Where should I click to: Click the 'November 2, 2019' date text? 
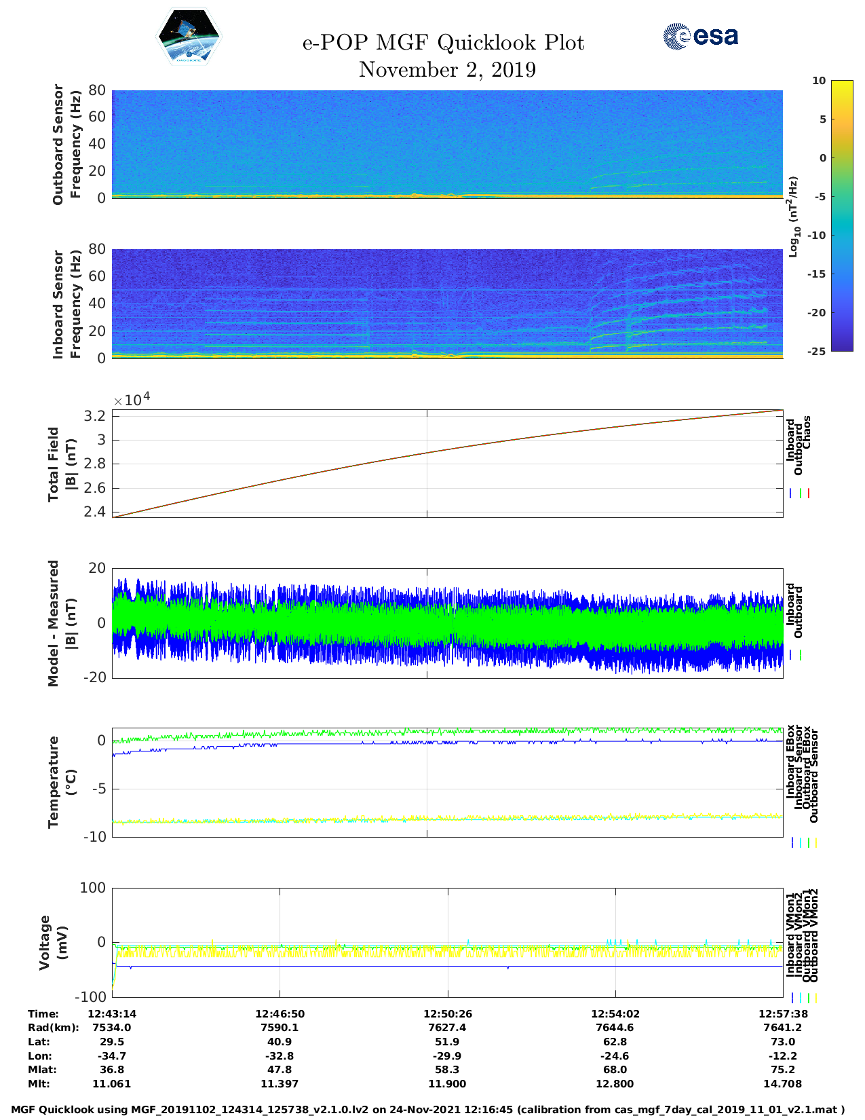(x=447, y=70)
